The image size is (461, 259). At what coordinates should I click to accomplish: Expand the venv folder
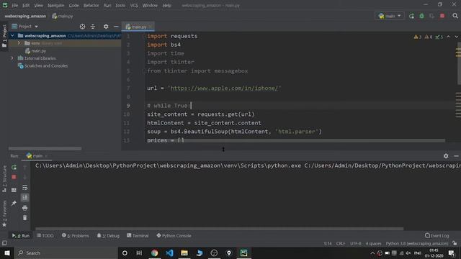pos(19,43)
